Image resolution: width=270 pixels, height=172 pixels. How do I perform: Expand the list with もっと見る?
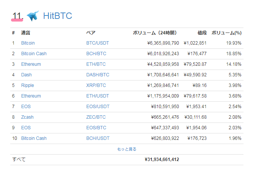(x=127, y=149)
